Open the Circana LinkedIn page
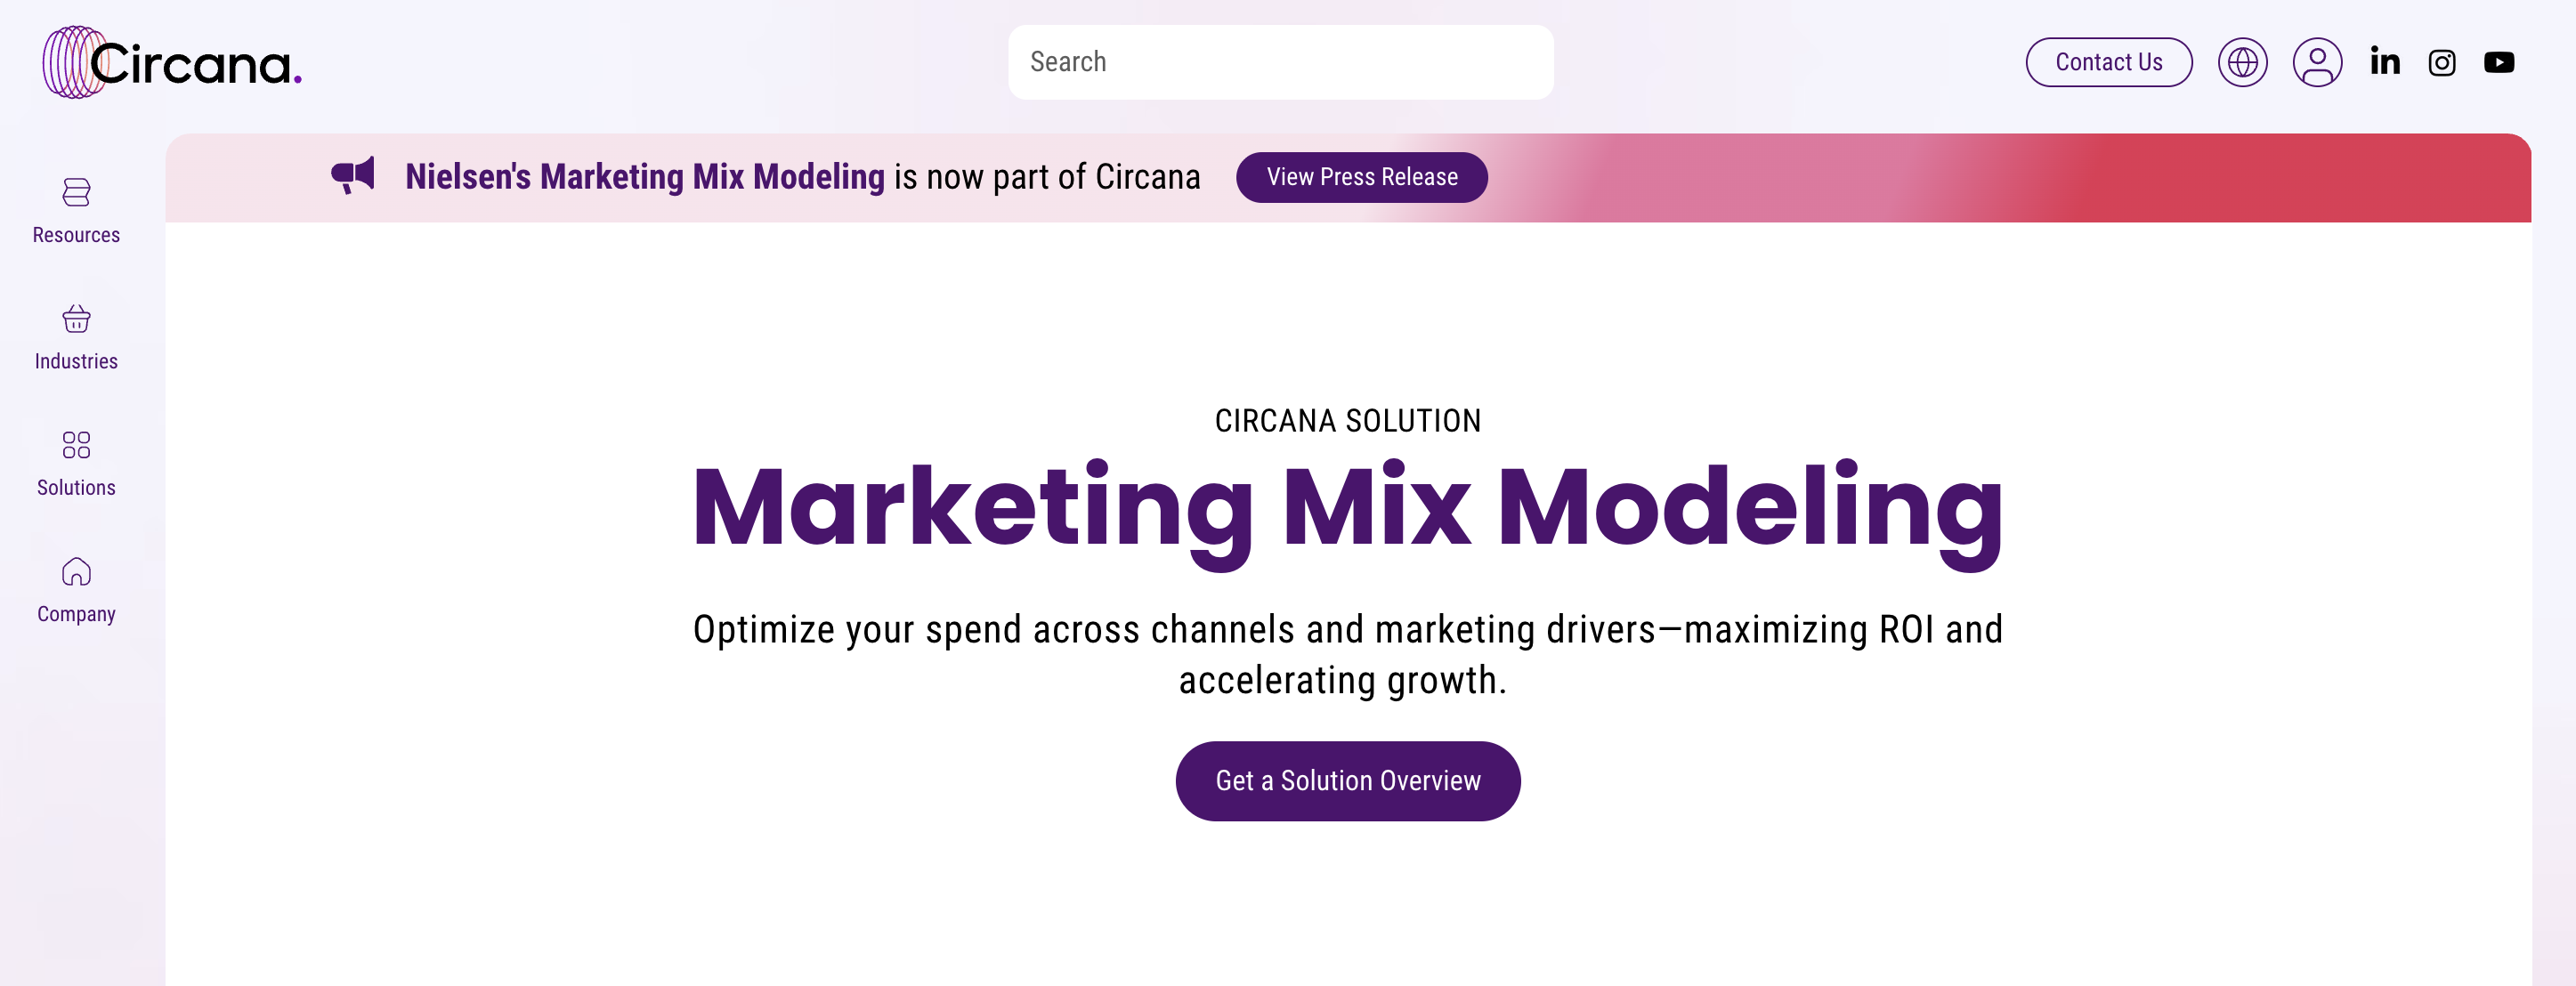This screenshot has height=986, width=2576. [2385, 62]
